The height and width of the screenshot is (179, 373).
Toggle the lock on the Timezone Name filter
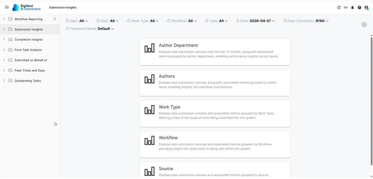tap(67, 29)
